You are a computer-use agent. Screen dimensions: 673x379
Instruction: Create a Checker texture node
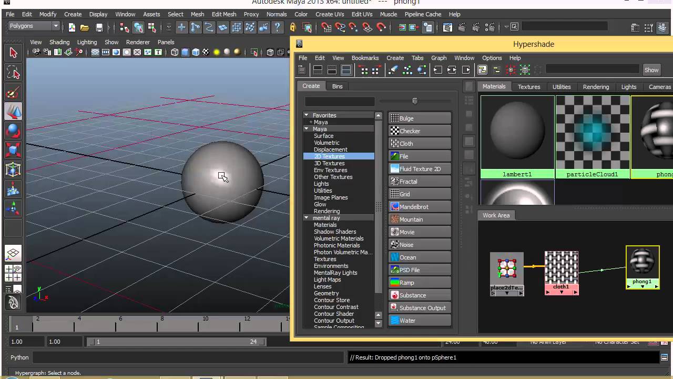(420, 131)
